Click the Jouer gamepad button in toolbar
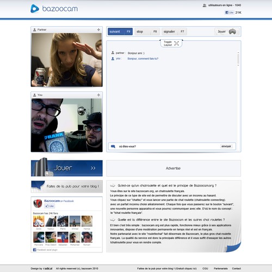Screen dimensions: 272x272 click(x=227, y=32)
